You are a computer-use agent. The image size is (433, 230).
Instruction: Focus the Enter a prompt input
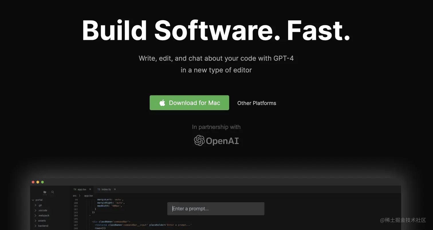click(x=216, y=209)
